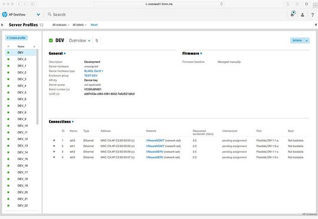Expand connection 3 eth2 row bullet
Image resolution: width=318 pixels, height=219 pixels.
54,152
